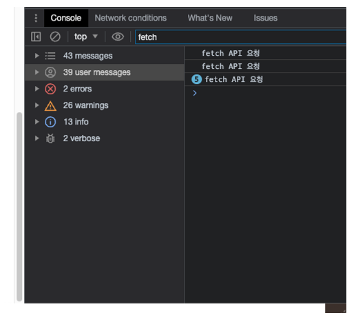356x320 pixels.
Task: Open the top context dropdown
Action: click(86, 36)
